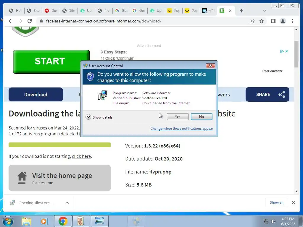
Task: Click the address bar URL
Action: point(104,21)
